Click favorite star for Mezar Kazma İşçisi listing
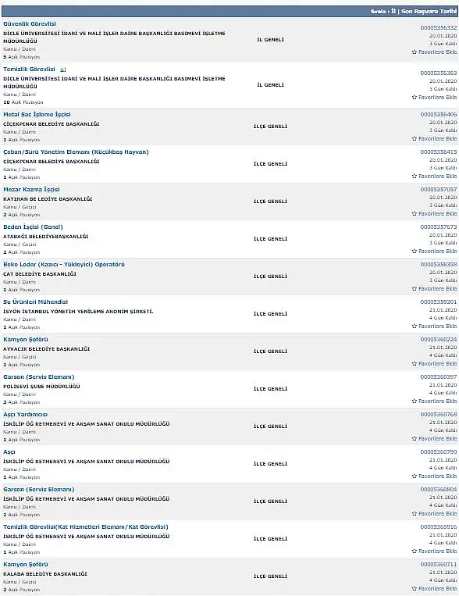 (415, 213)
